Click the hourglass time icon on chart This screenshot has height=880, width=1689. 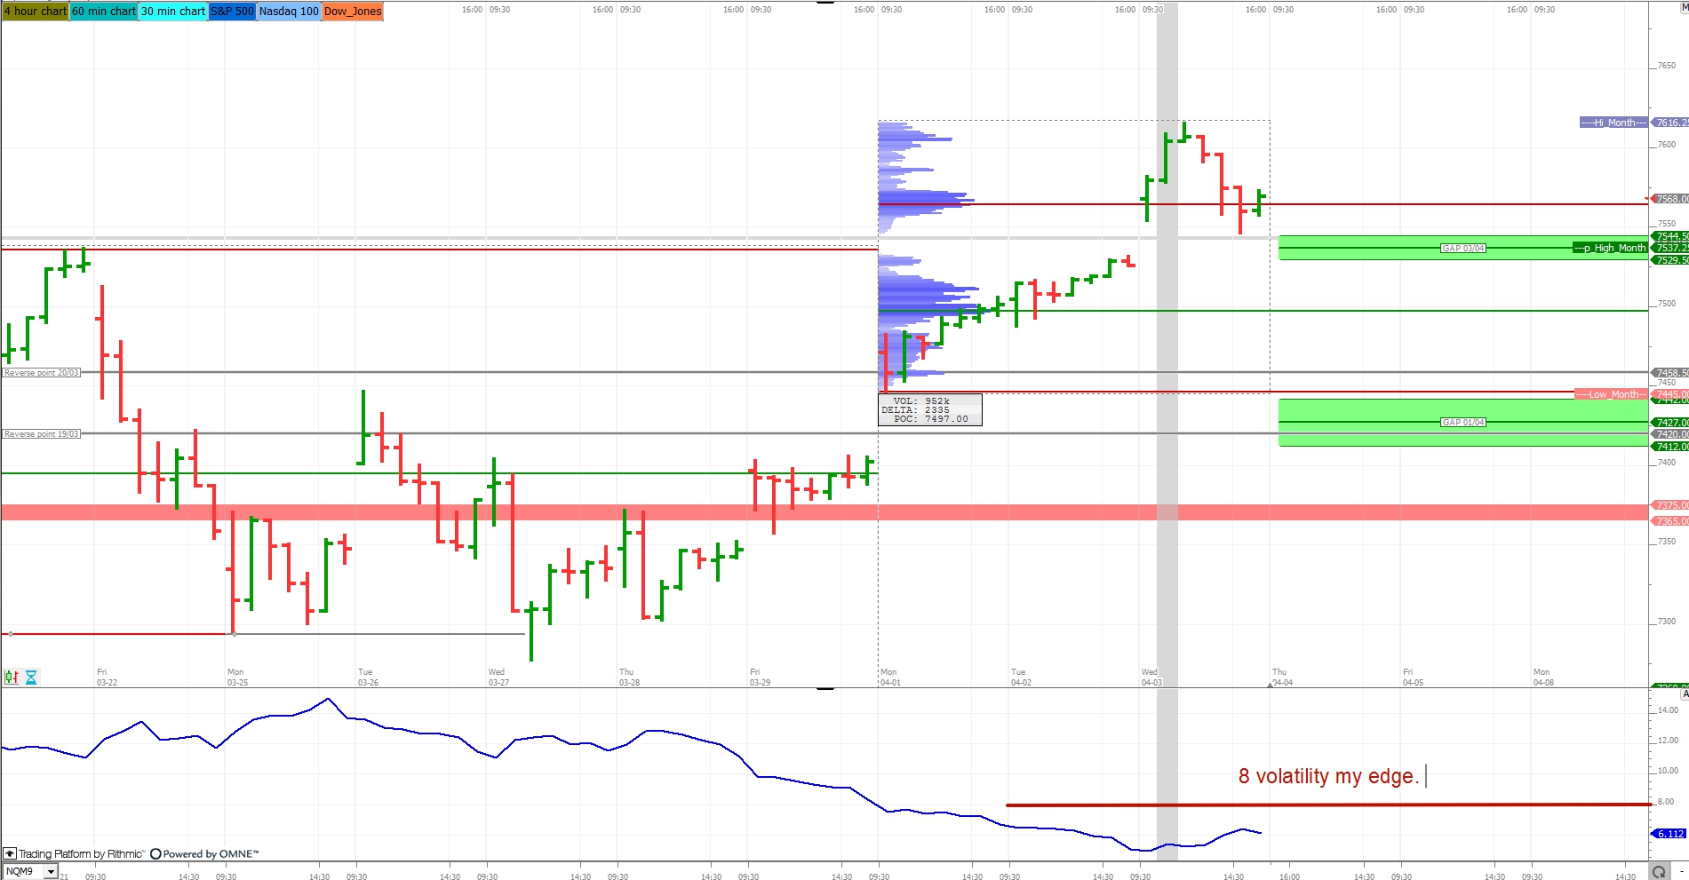coord(31,678)
